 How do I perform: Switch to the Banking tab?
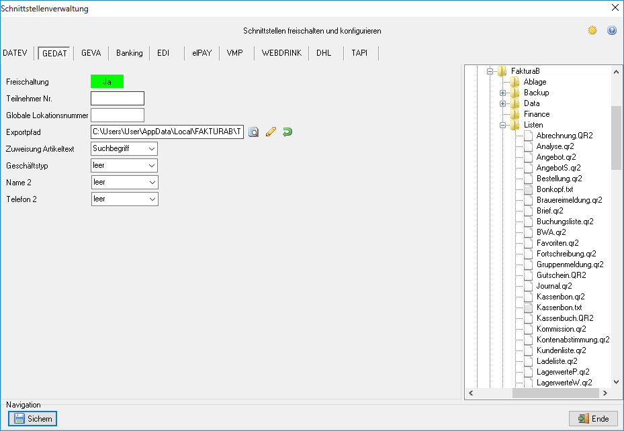[130, 53]
